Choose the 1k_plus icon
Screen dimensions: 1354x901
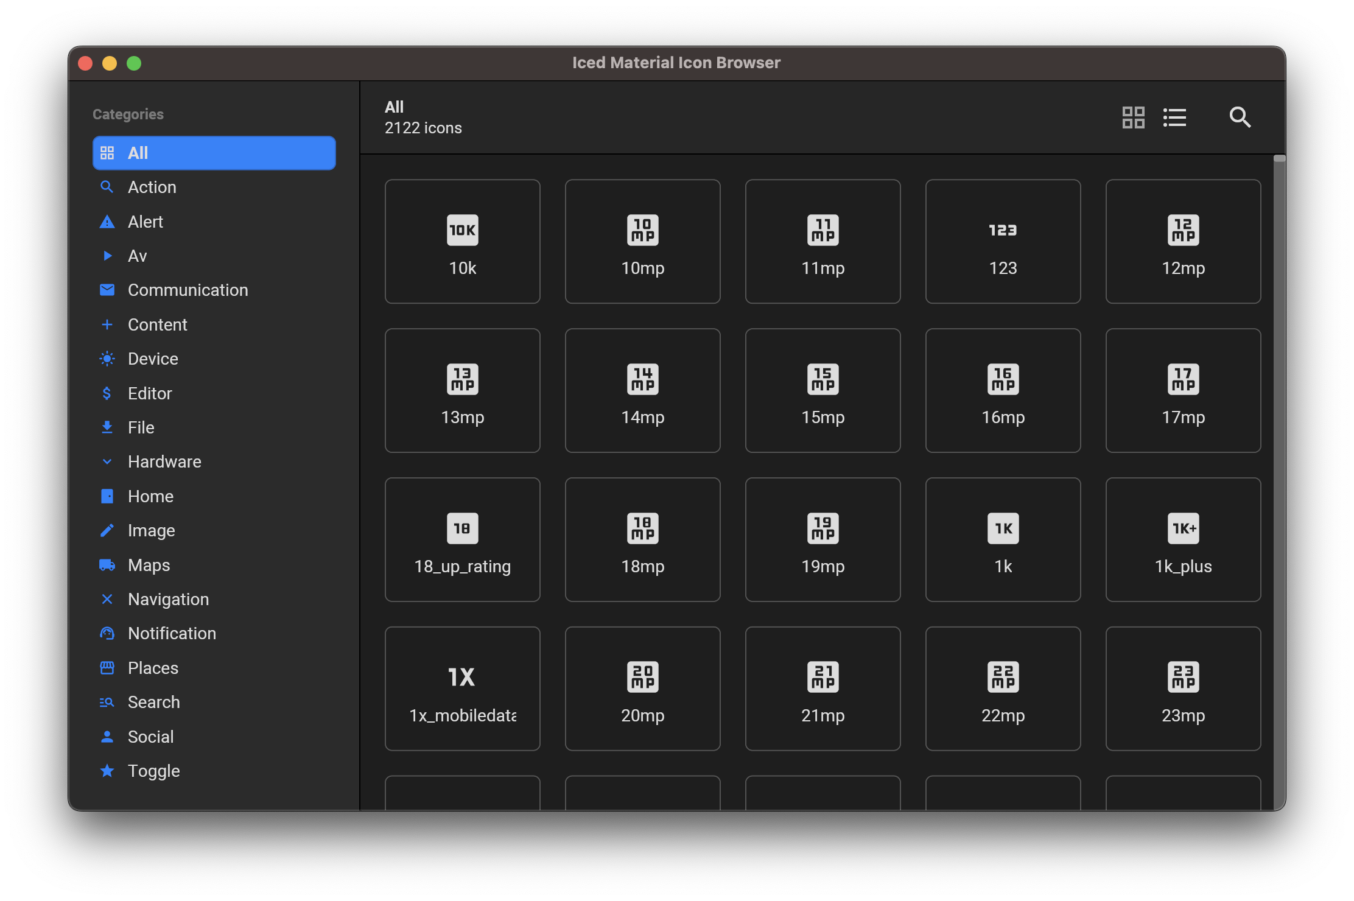click(x=1184, y=539)
